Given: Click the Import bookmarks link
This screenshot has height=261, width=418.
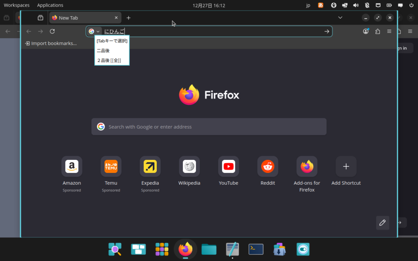Looking at the screenshot, I should point(51,43).
